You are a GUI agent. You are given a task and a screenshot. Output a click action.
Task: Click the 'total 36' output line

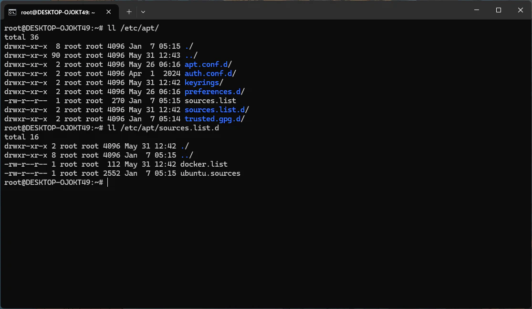[x=21, y=37]
